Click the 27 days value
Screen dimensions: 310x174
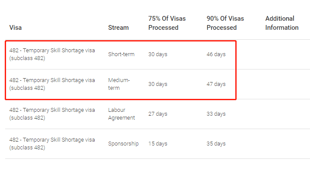click(158, 114)
